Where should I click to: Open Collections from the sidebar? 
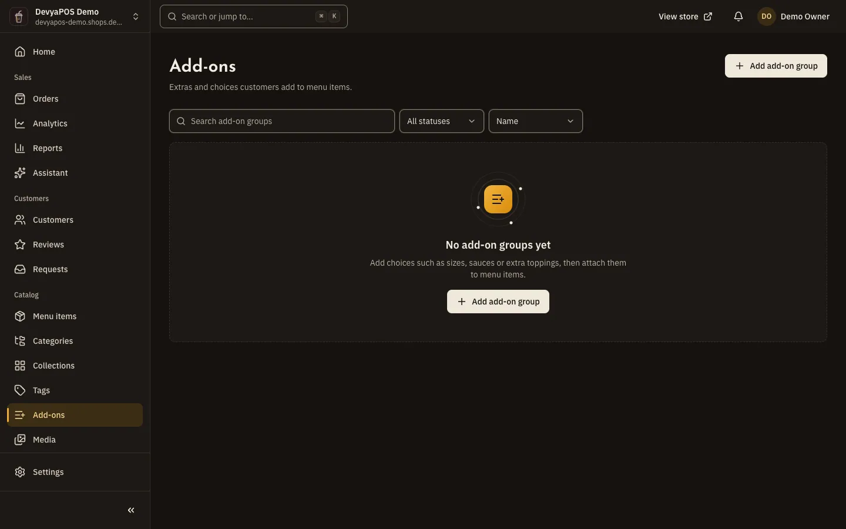point(75,366)
